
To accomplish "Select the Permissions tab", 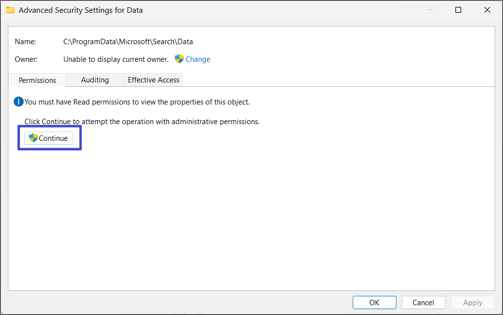I will click(37, 80).
